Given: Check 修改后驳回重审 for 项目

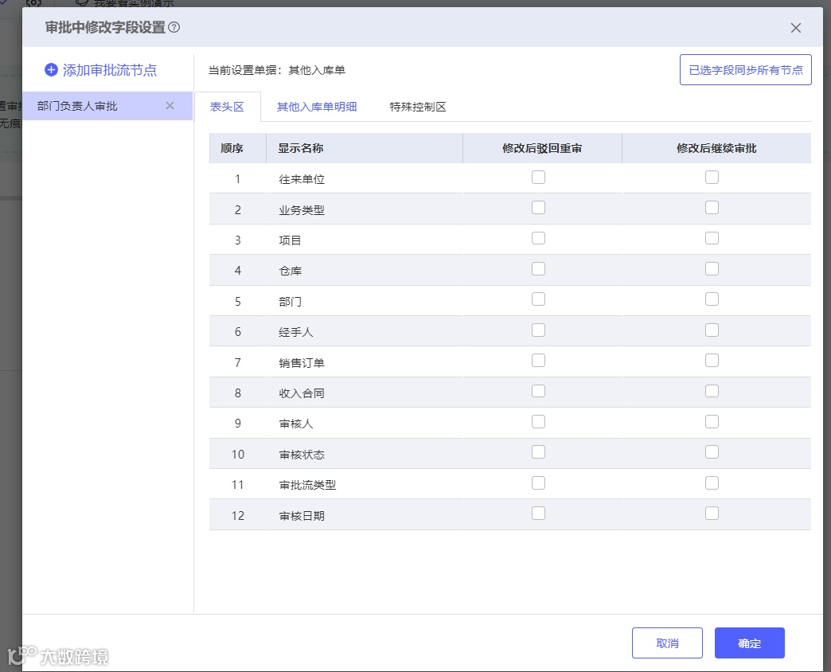Looking at the screenshot, I should [x=538, y=239].
